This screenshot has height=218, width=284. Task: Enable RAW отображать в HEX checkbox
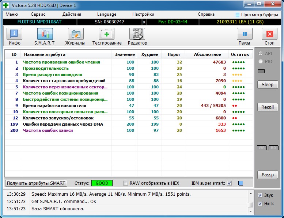125,183
